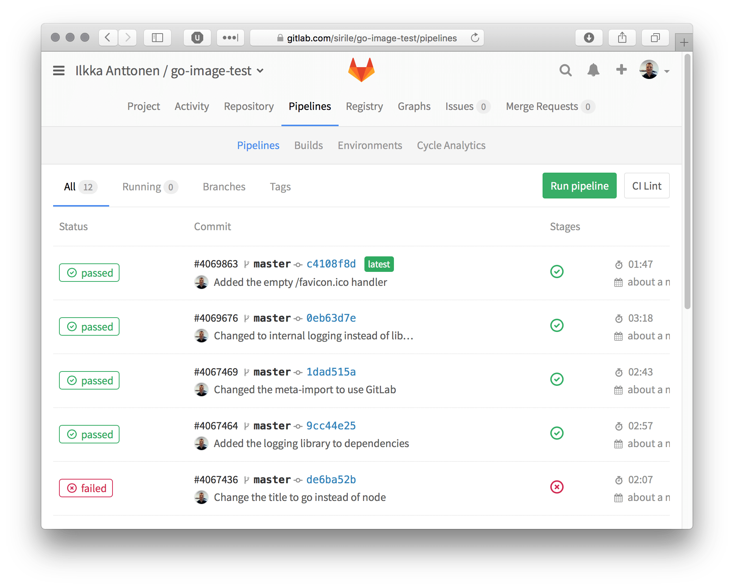Open the browser toolbar overflow menu
Viewport: 734px width, 588px height.
coord(231,37)
